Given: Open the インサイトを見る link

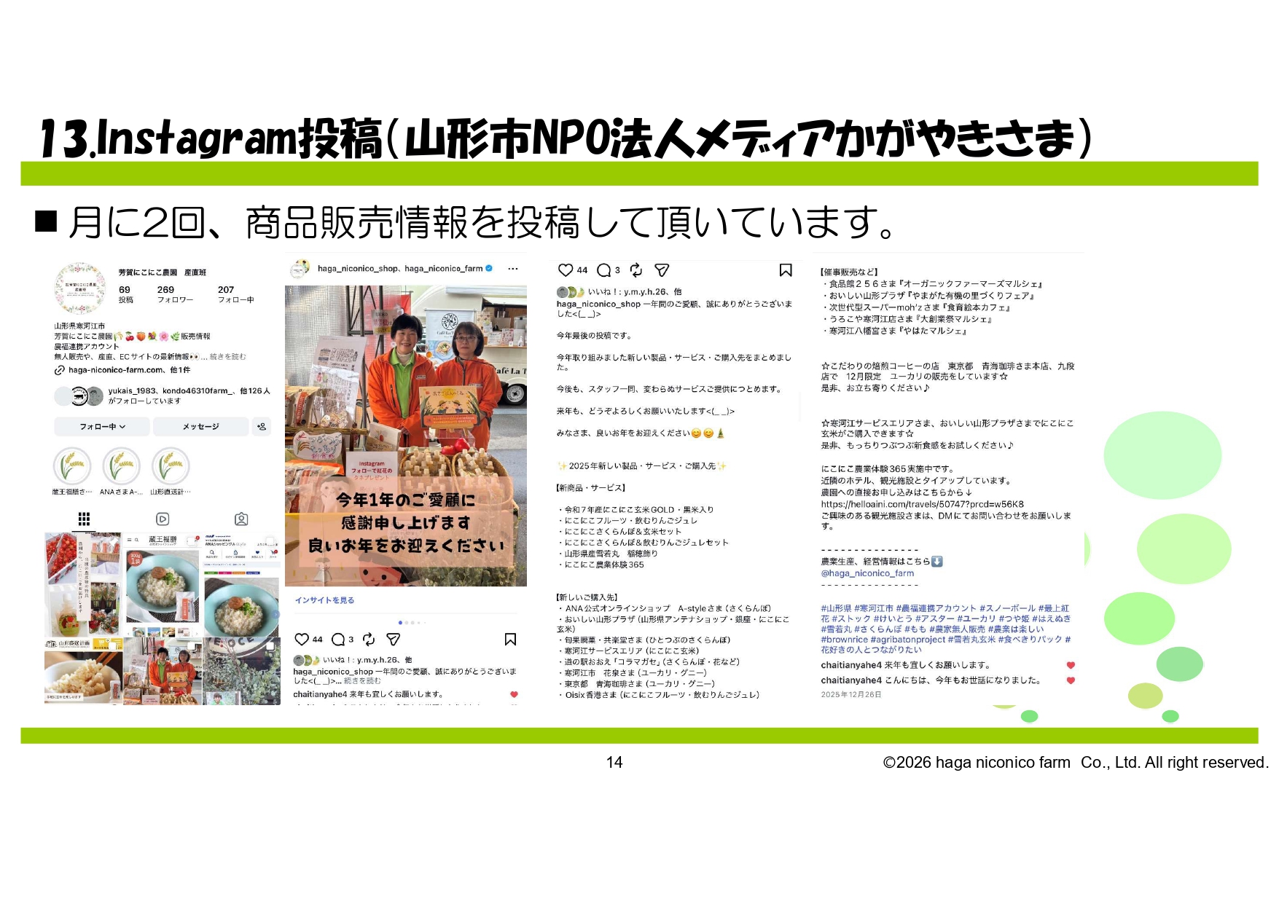Looking at the screenshot, I should [x=324, y=600].
